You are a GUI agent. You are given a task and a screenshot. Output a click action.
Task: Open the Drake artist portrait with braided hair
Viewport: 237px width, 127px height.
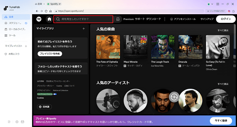tap(135, 101)
